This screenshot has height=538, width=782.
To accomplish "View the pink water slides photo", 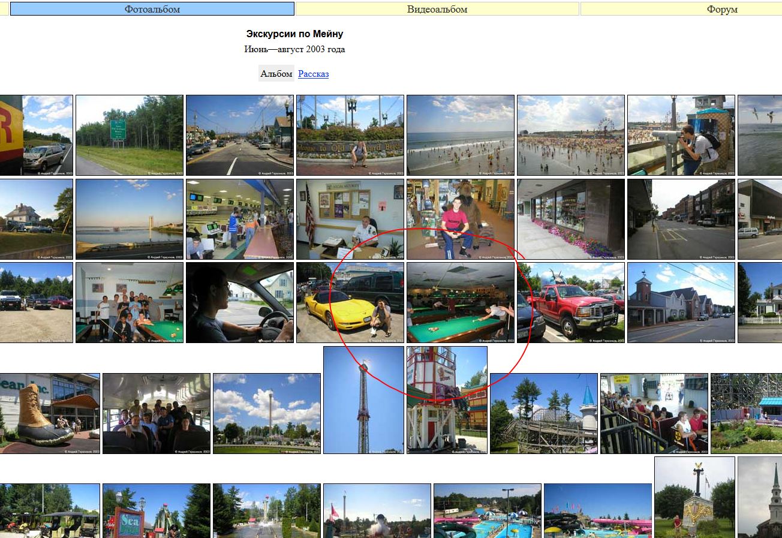I will click(x=598, y=510).
